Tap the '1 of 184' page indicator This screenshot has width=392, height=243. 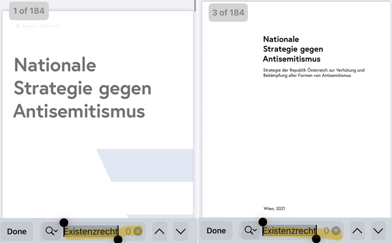tap(29, 11)
